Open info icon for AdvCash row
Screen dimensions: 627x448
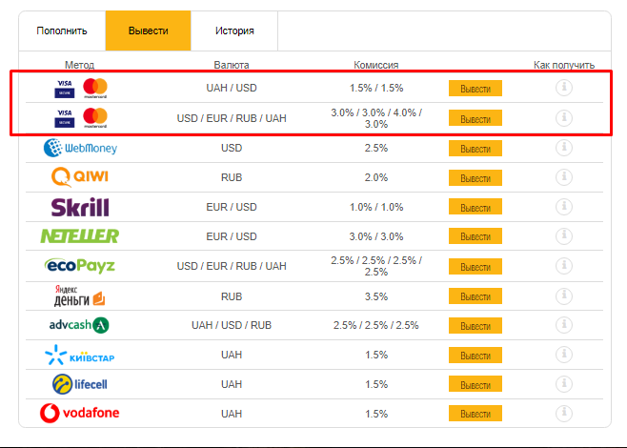[564, 325]
